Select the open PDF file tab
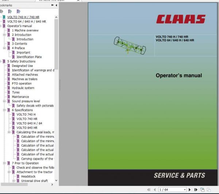 pos(52,0)
